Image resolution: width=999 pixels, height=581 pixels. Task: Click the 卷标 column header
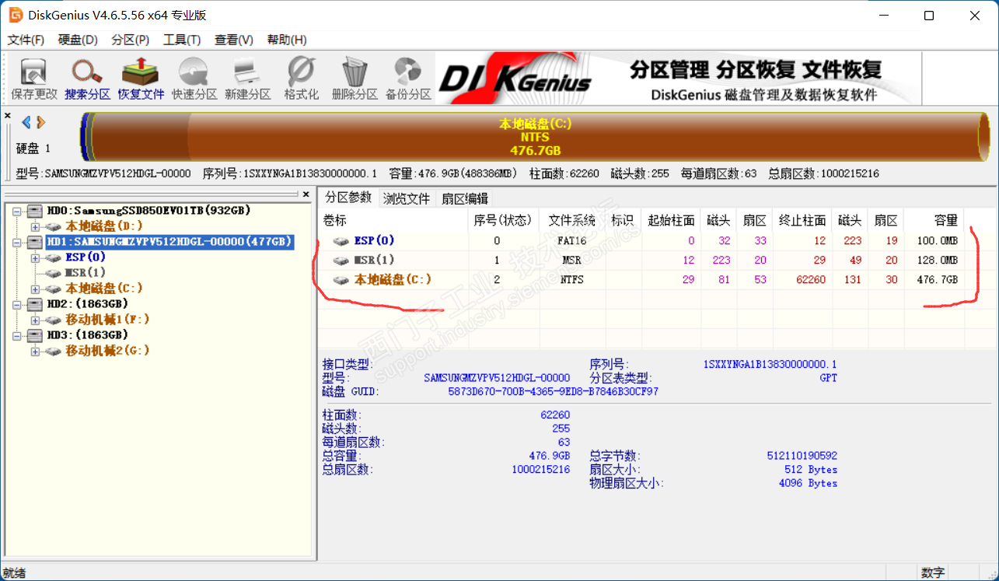tap(394, 220)
